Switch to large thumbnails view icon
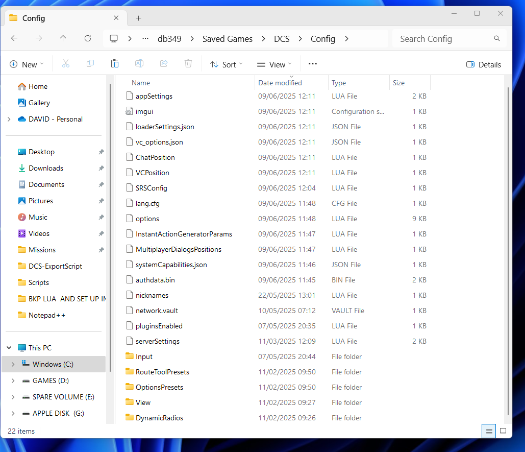Viewport: 525px width, 452px height. (503, 431)
